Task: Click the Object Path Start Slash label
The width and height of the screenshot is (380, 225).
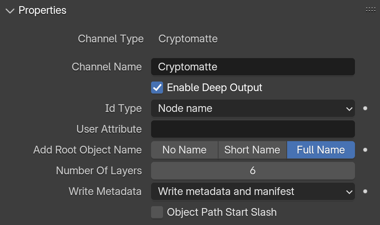Action: (x=222, y=212)
